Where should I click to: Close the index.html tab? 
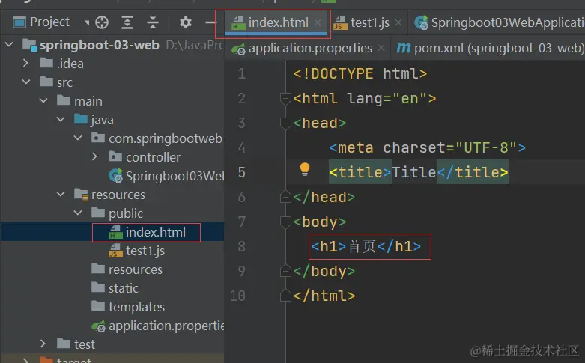(318, 22)
